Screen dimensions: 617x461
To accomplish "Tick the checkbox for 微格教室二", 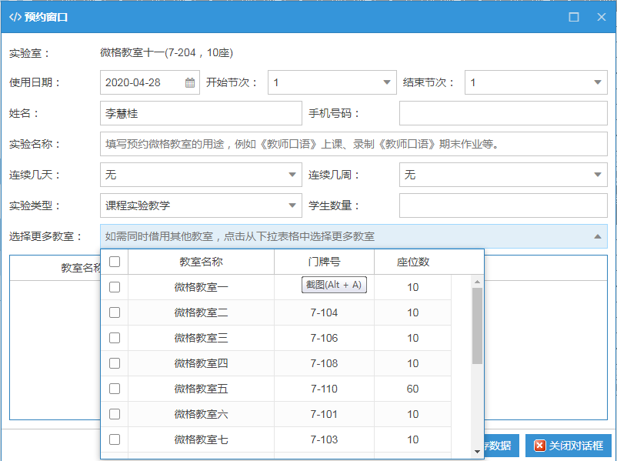I will [x=115, y=312].
